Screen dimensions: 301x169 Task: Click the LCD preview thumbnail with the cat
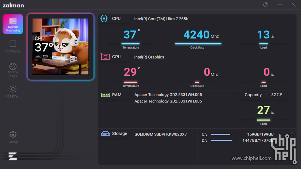coord(61,47)
